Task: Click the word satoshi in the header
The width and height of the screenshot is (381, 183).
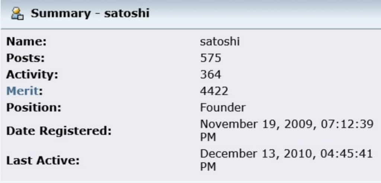Action: pyautogui.click(x=127, y=13)
